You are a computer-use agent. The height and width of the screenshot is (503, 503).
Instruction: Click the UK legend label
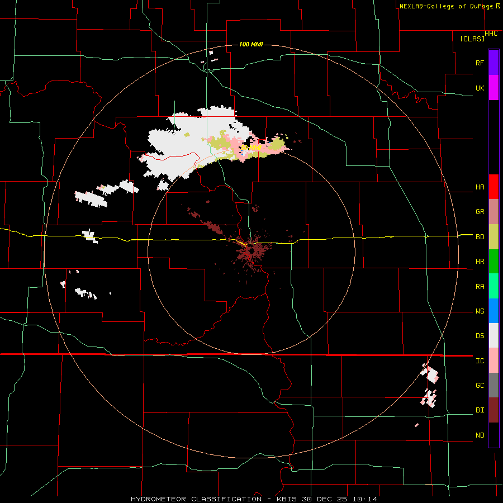coord(480,88)
